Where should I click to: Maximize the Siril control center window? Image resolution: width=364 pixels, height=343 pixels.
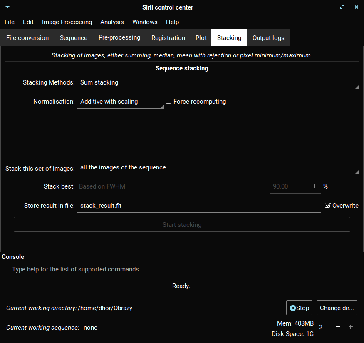pyautogui.click(x=342, y=7)
